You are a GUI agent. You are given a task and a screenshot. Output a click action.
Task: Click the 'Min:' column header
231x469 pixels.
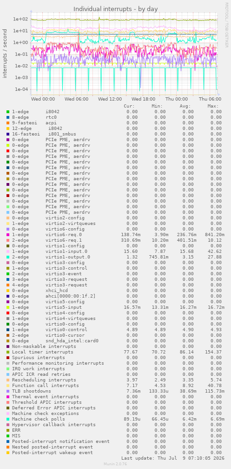[157, 106]
